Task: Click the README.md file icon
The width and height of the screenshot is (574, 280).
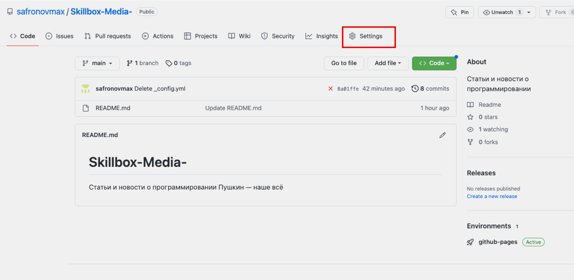Action: (86, 108)
